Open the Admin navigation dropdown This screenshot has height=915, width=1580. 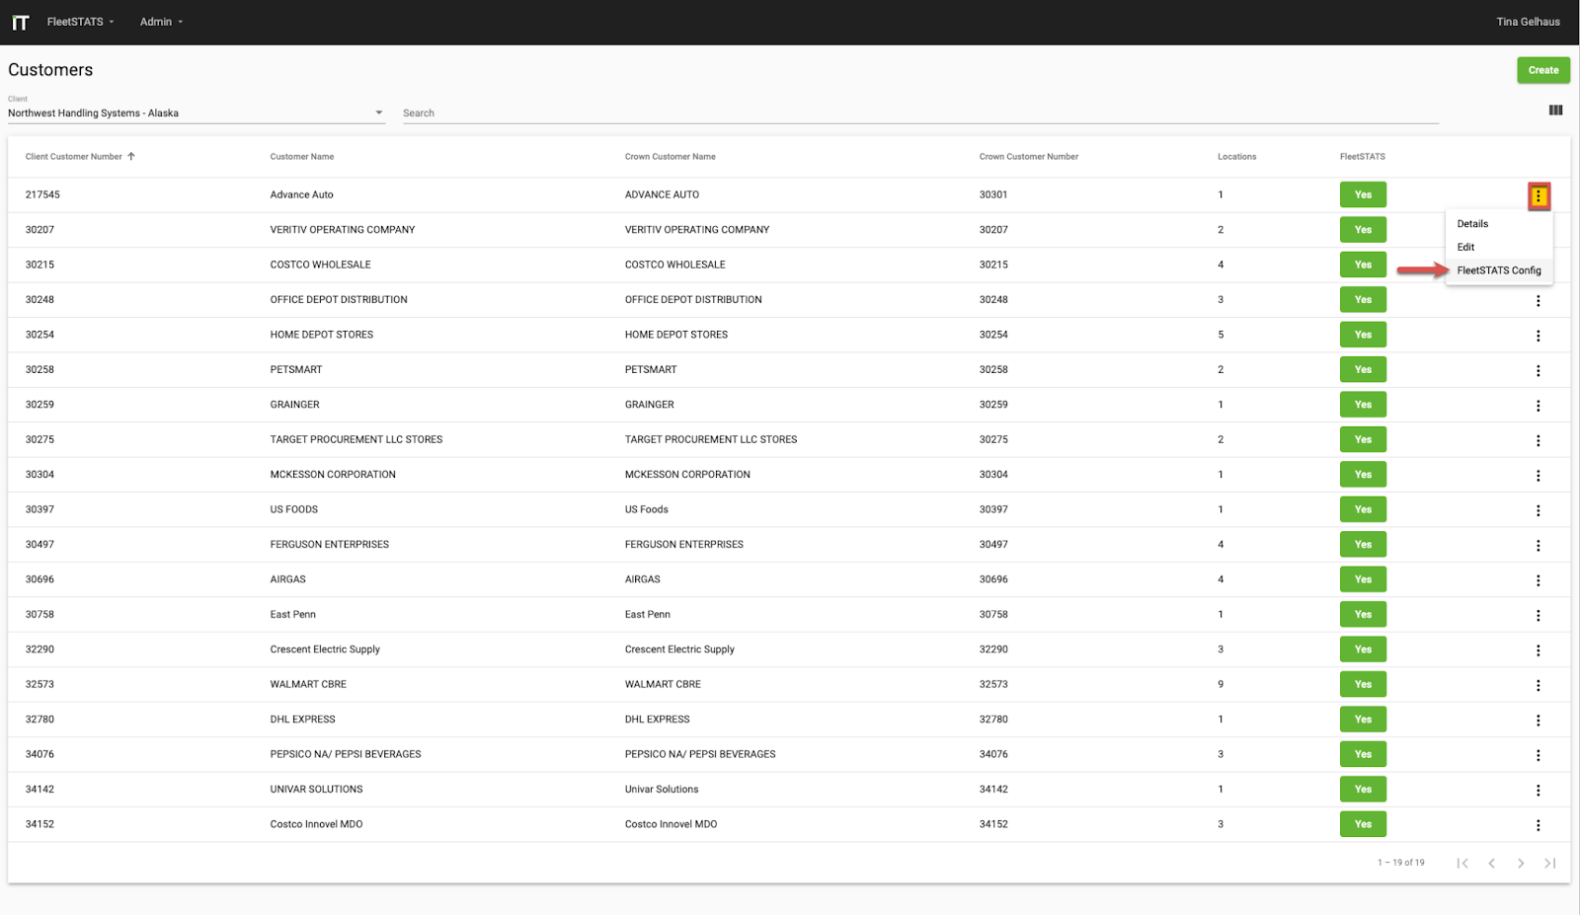[x=161, y=22]
